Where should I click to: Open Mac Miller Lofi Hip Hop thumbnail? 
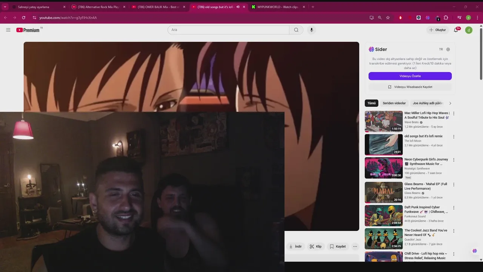click(x=383, y=121)
